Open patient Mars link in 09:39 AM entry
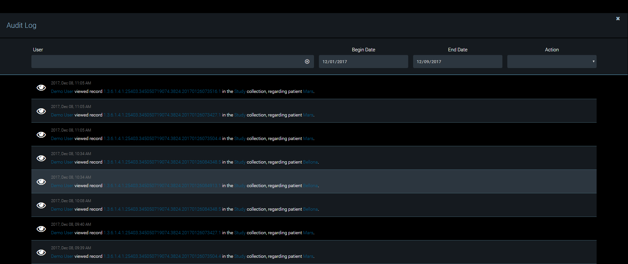Image resolution: width=628 pixels, height=264 pixels. (x=308, y=256)
